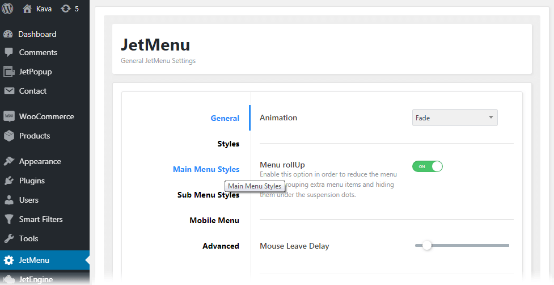Screen dimensions: 554x285
Task: Click the Comments bubble icon
Action: pyautogui.click(x=9, y=52)
